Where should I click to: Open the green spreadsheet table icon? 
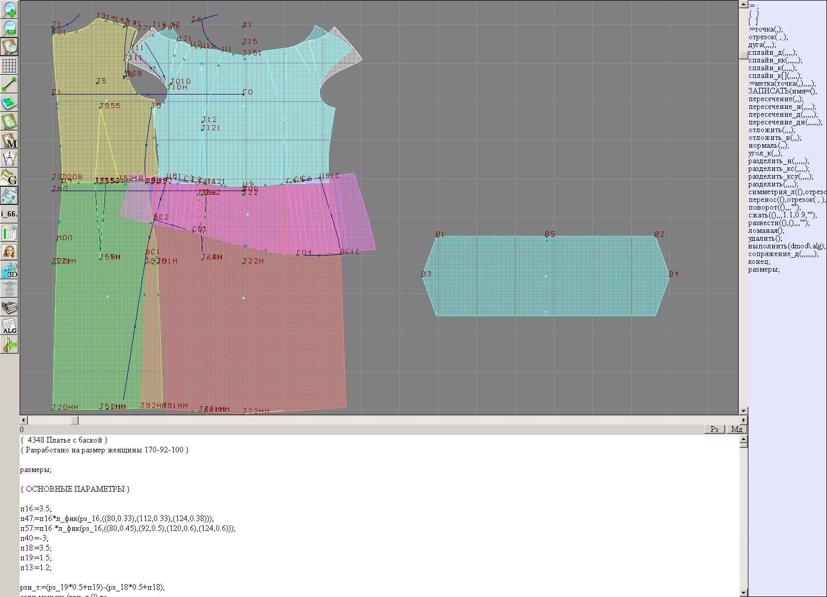(9, 233)
